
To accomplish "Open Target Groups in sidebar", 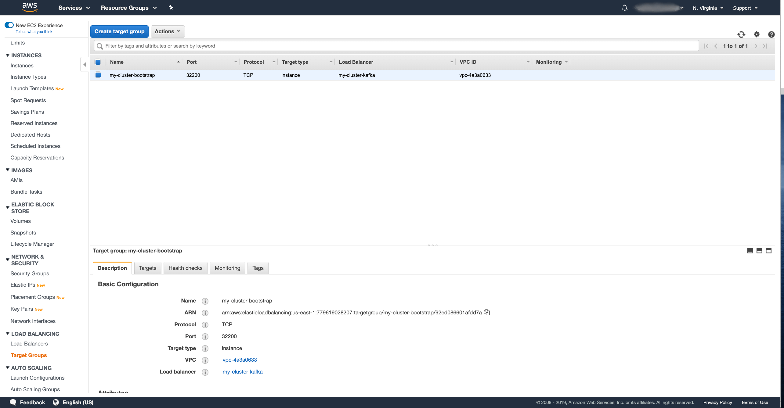I will [x=29, y=355].
